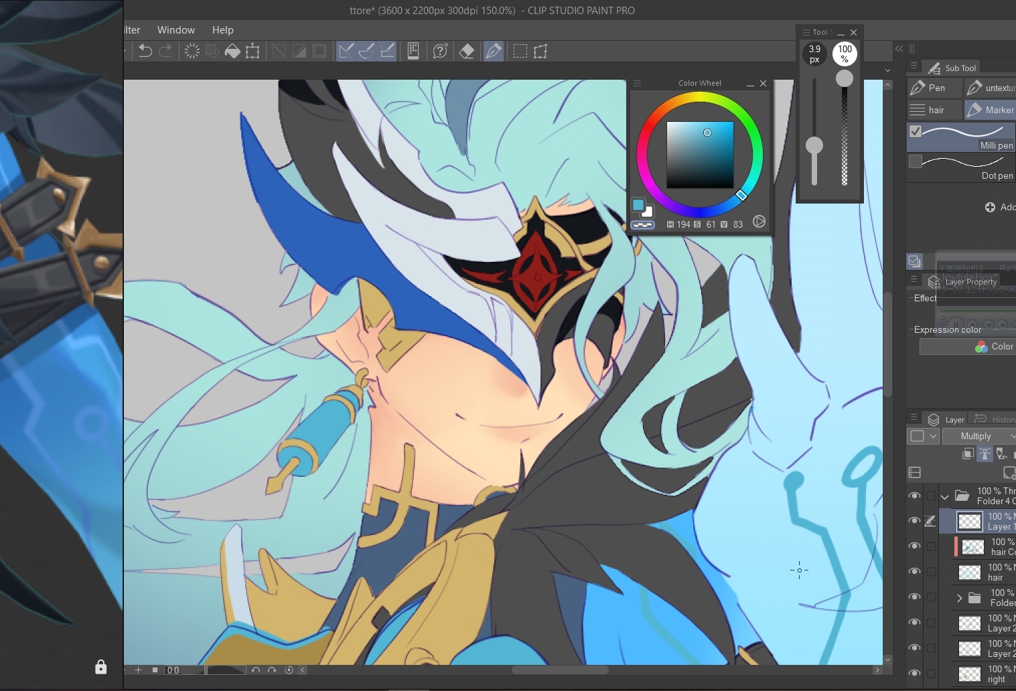Check the Dot pen sub tool checkbox

pos(916,161)
